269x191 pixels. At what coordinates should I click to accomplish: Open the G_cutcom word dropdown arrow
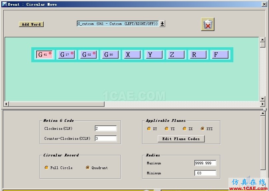coord(162,24)
